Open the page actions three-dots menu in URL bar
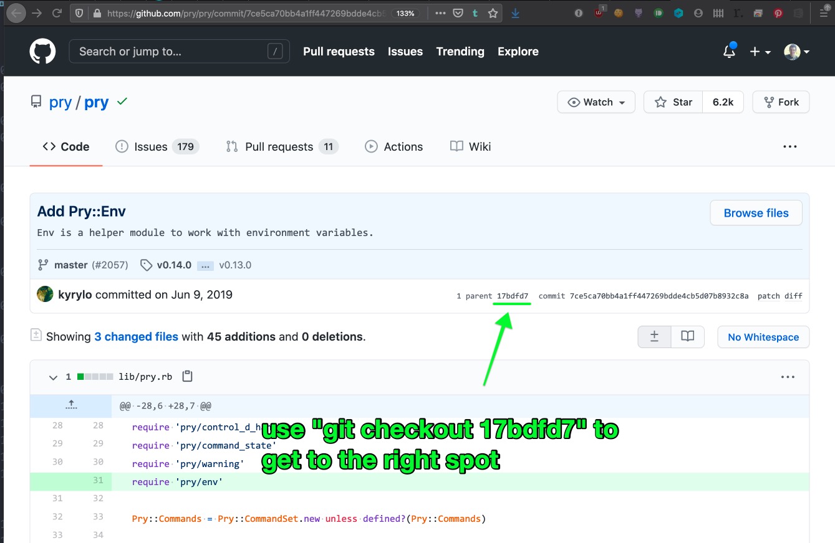The width and height of the screenshot is (835, 543). 440,13
